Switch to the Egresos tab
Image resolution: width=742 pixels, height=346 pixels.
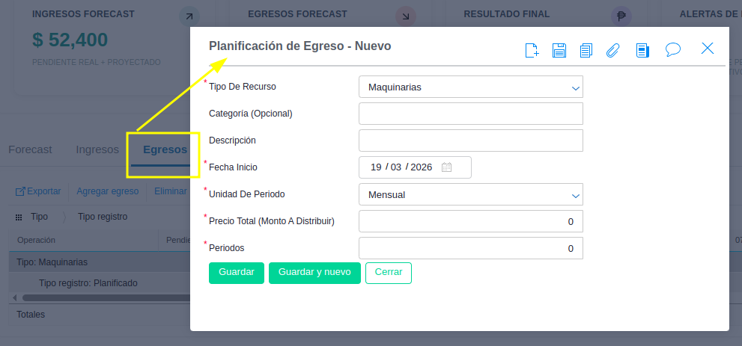point(165,149)
